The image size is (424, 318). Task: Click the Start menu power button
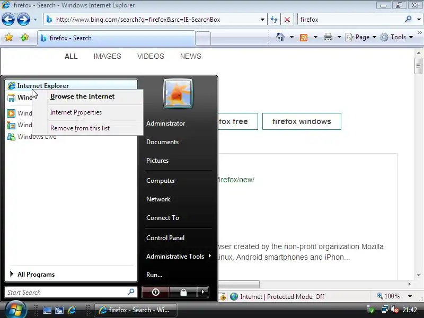tap(155, 292)
